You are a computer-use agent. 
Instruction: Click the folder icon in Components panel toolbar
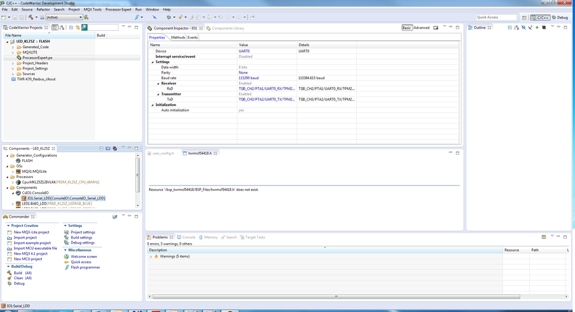point(108,148)
